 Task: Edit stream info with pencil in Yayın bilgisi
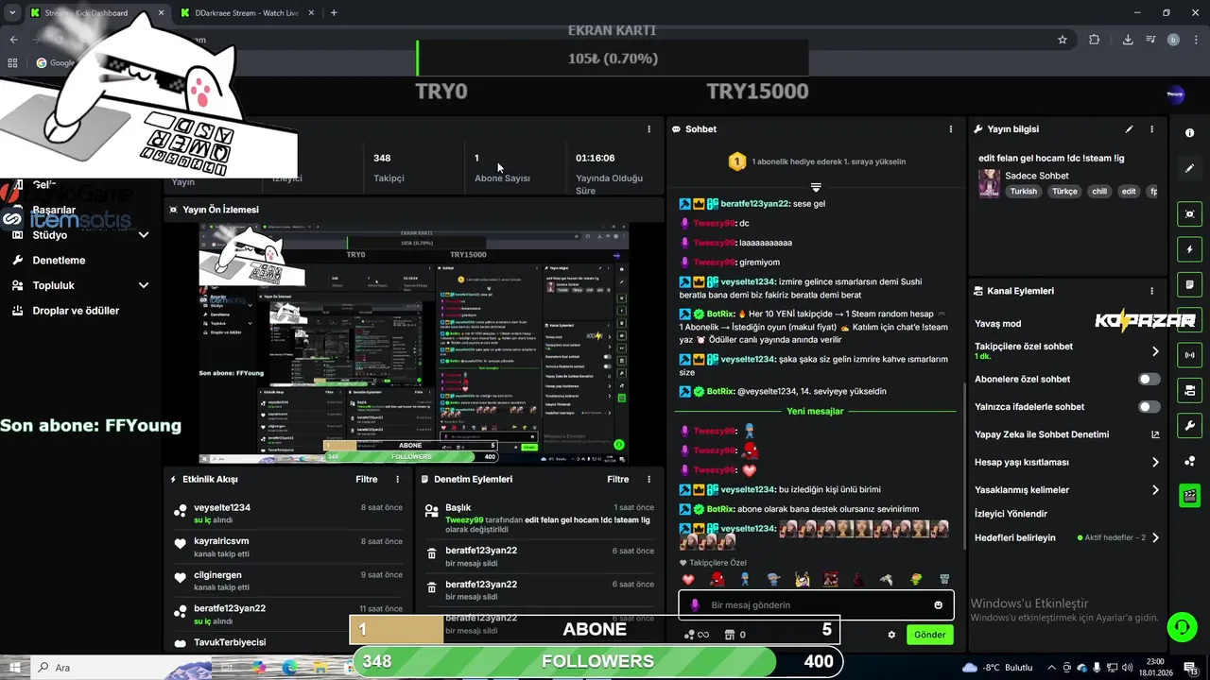[1129, 129]
